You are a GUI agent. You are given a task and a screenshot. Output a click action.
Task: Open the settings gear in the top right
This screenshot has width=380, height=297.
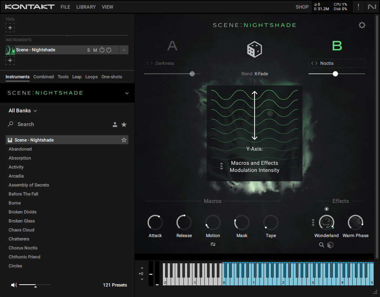click(x=362, y=25)
